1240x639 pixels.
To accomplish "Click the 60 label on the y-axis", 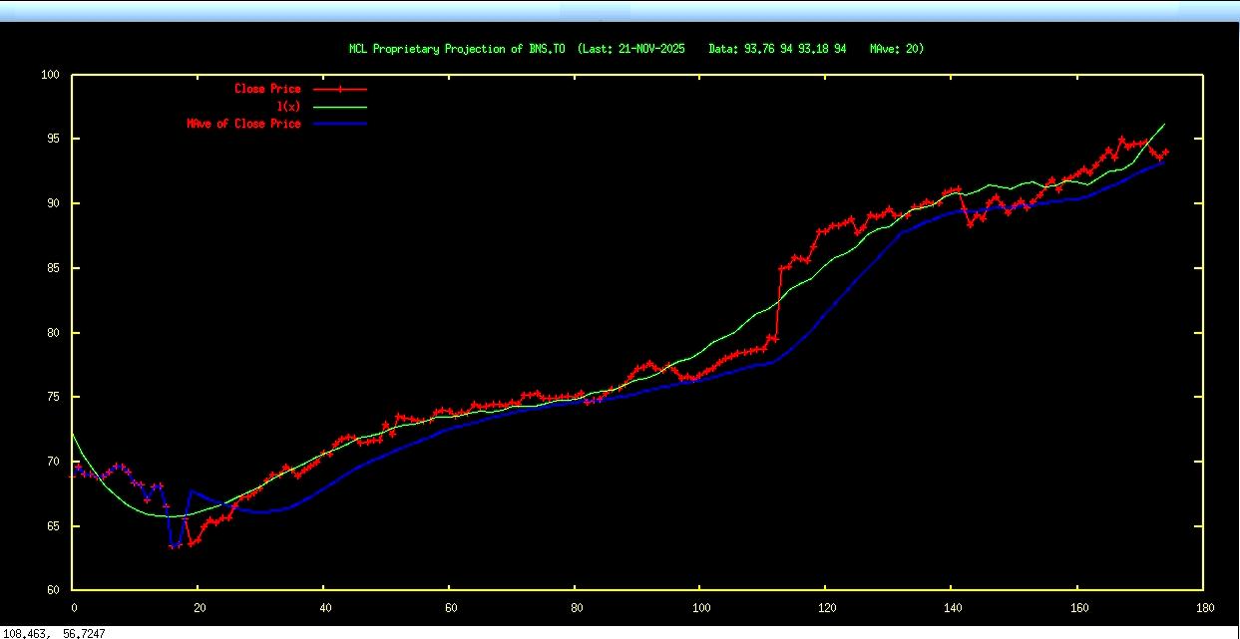I will (x=55, y=590).
